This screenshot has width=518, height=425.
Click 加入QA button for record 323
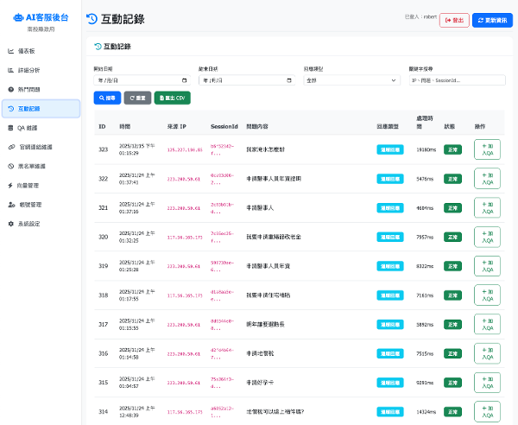tap(487, 149)
